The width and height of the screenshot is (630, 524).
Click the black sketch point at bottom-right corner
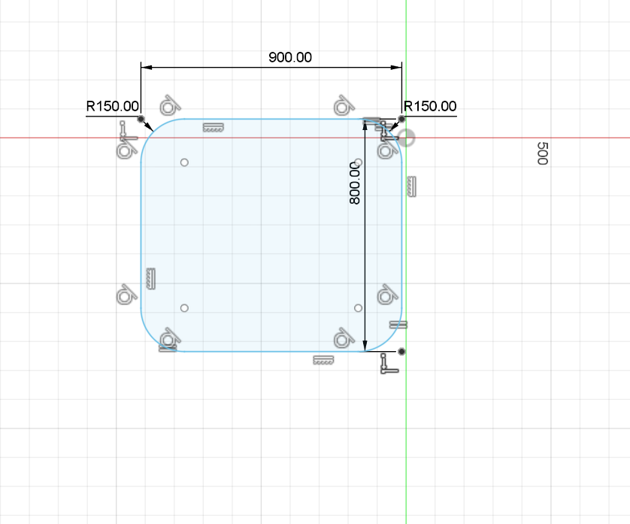(401, 352)
